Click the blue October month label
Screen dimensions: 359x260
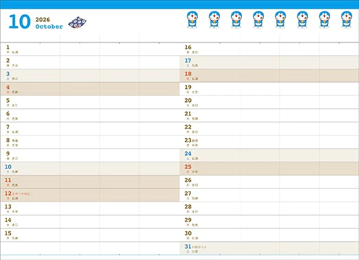pyautogui.click(x=49, y=27)
